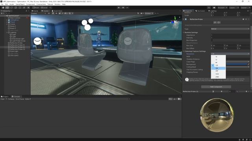
Task: Switch to the Project tab
Action: pyautogui.click(x=4, y=97)
